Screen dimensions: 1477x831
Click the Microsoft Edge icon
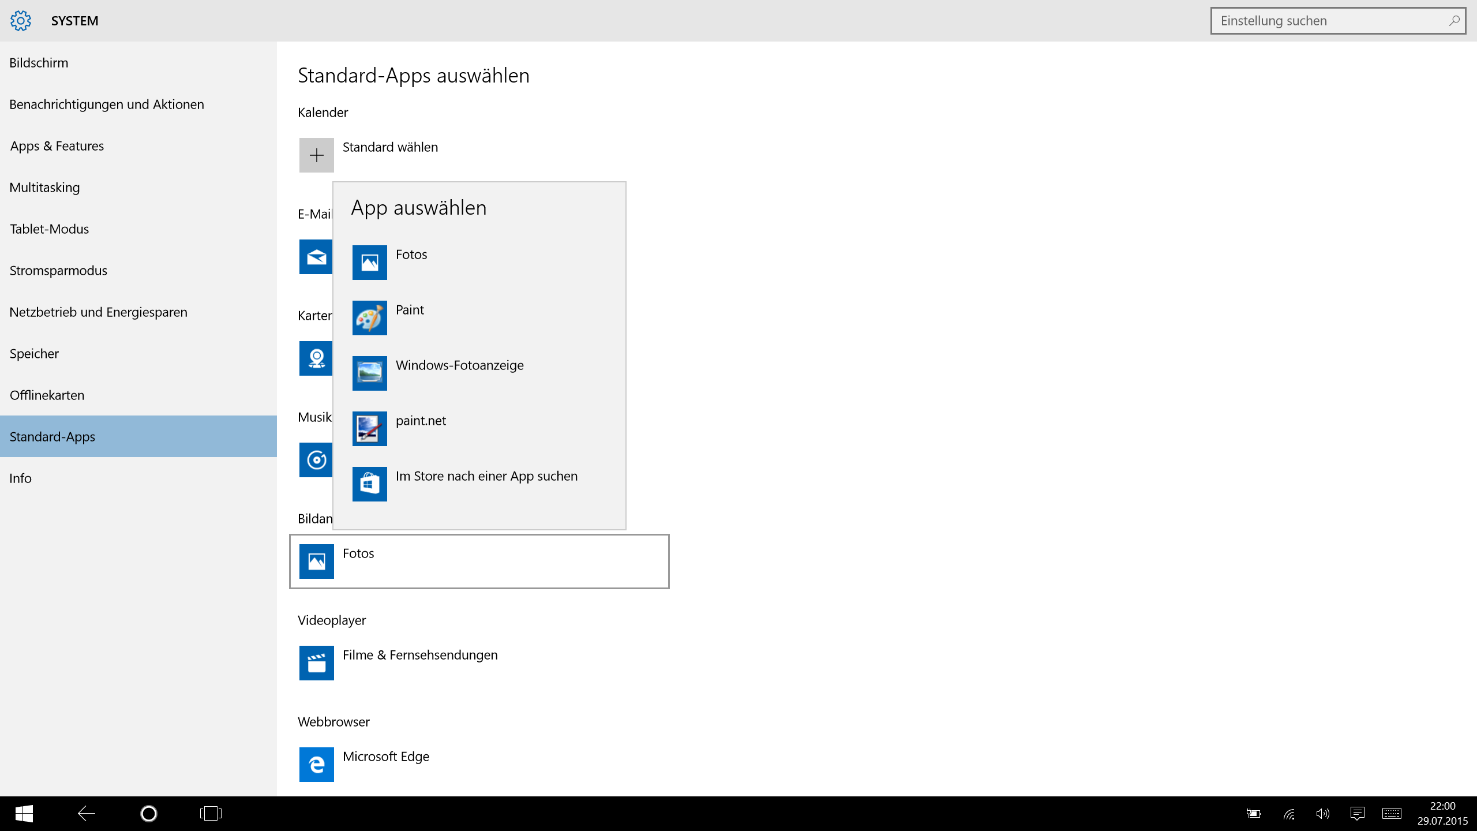[x=316, y=765]
